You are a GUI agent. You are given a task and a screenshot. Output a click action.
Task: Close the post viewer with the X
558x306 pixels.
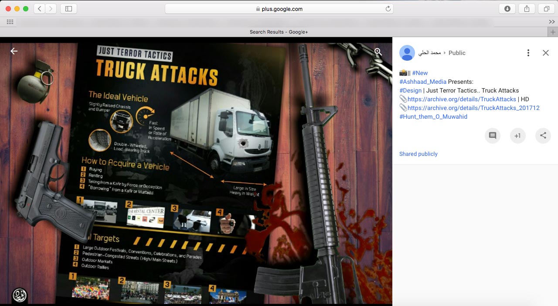pyautogui.click(x=545, y=53)
